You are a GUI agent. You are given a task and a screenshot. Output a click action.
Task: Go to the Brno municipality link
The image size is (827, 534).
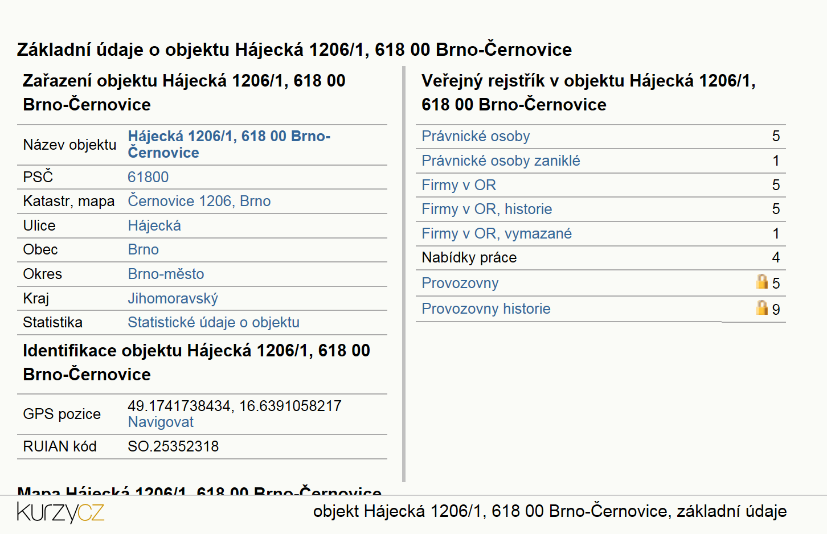click(144, 249)
